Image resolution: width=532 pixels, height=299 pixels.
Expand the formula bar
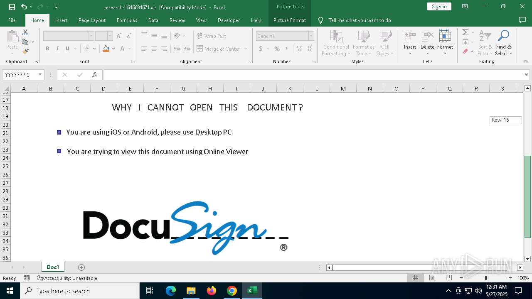527,75
